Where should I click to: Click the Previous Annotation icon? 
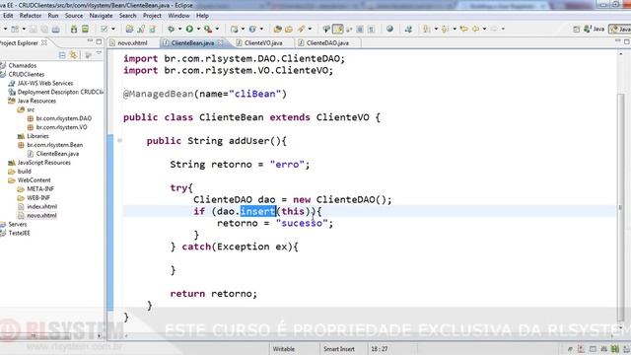(445, 29)
